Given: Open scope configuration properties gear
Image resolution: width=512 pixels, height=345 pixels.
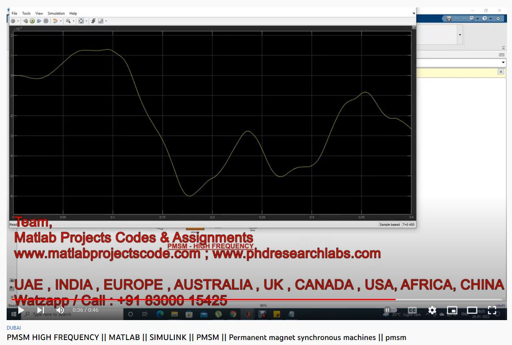Looking at the screenshot, I should coord(13,21).
